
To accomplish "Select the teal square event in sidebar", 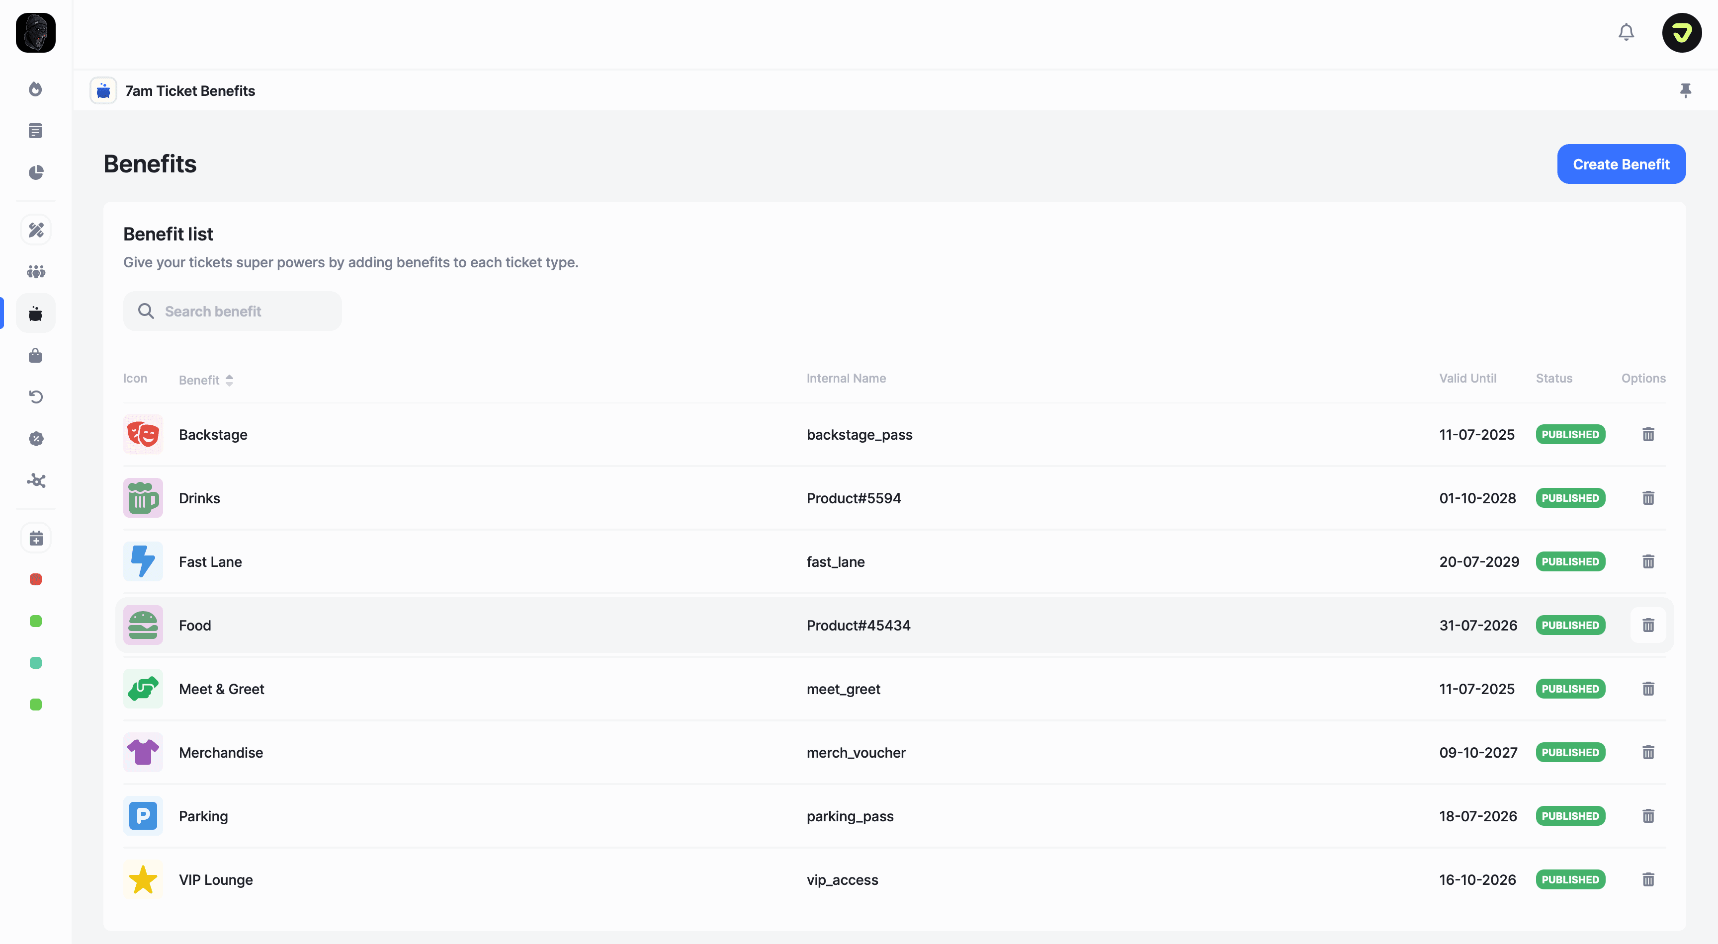I will (x=35, y=663).
